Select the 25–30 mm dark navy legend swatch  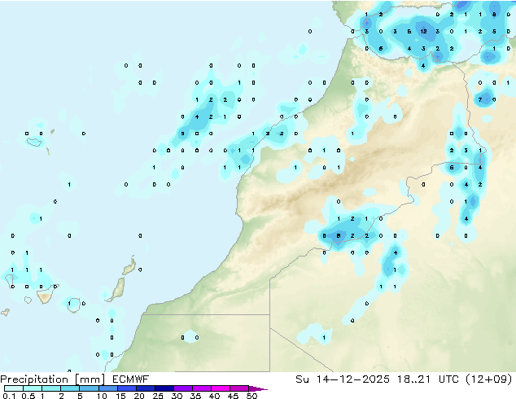[164, 388]
